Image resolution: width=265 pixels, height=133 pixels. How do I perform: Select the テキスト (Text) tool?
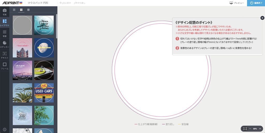pos(5,55)
